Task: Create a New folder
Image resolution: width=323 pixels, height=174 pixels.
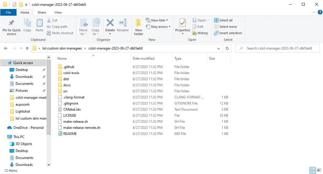Action: [x=139, y=27]
